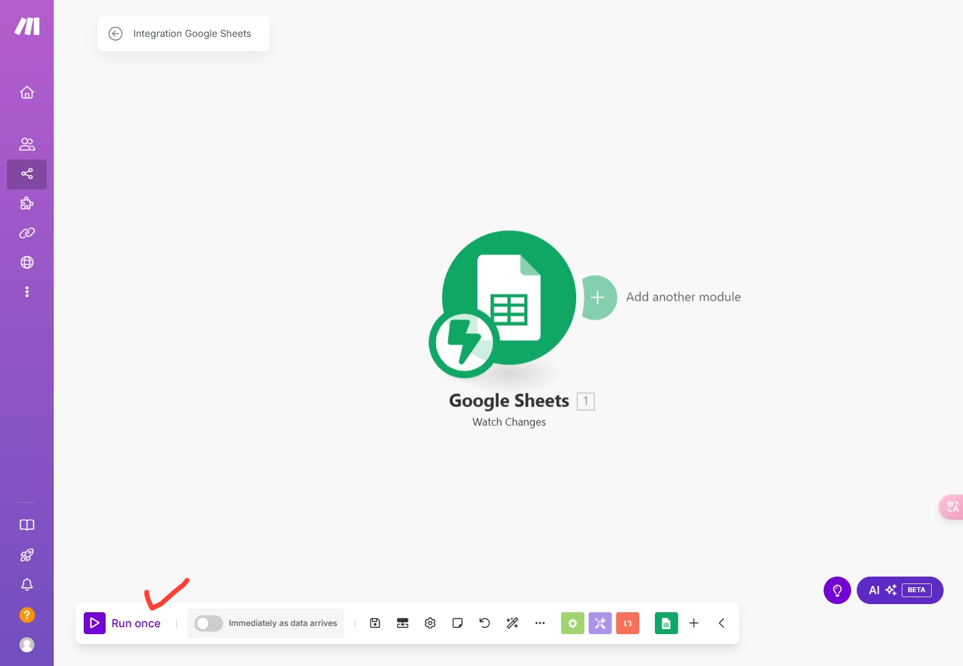Open the toolbar More options ellipsis

[x=540, y=623]
